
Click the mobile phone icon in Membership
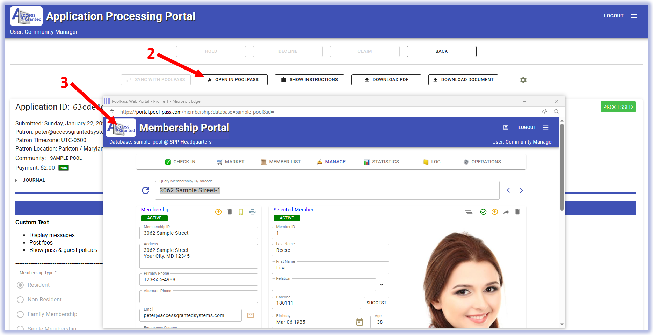pyautogui.click(x=241, y=212)
